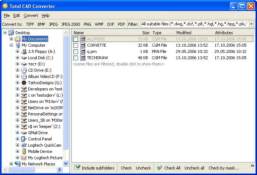Click the folder tree vertical scrollbar thumb

(x=66, y=92)
